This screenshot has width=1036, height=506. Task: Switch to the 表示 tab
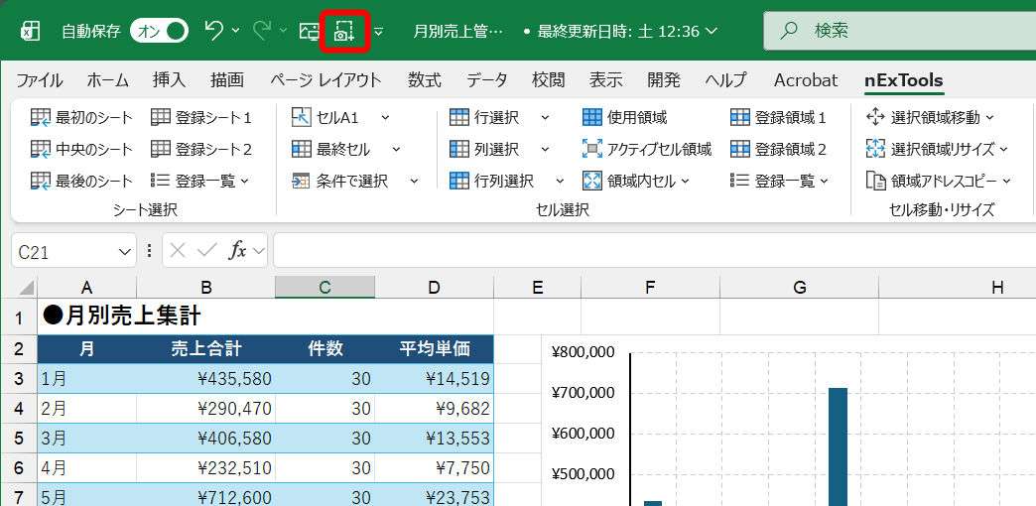click(x=606, y=80)
